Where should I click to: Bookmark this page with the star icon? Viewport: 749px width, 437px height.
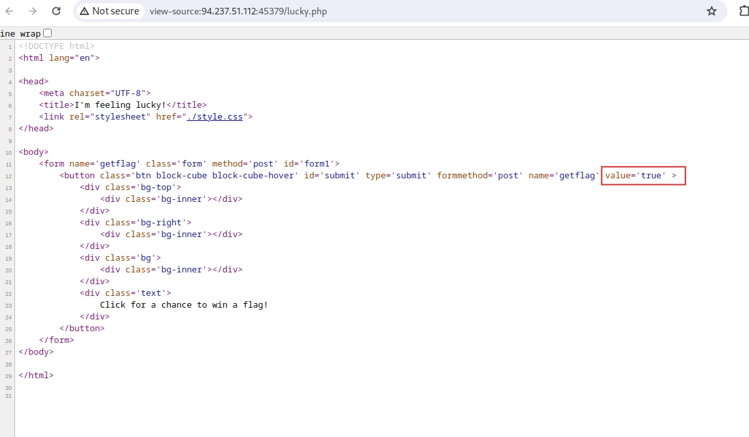(712, 11)
